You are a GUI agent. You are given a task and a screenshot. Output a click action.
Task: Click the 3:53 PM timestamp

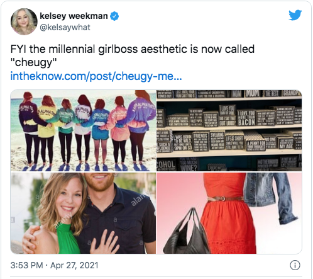pyautogui.click(x=26, y=265)
